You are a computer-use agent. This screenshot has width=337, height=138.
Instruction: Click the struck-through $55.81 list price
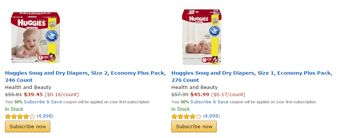pyautogui.click(x=13, y=95)
